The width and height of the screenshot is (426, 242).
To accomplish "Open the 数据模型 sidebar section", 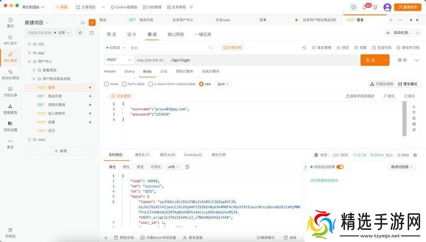I will click(x=10, y=109).
